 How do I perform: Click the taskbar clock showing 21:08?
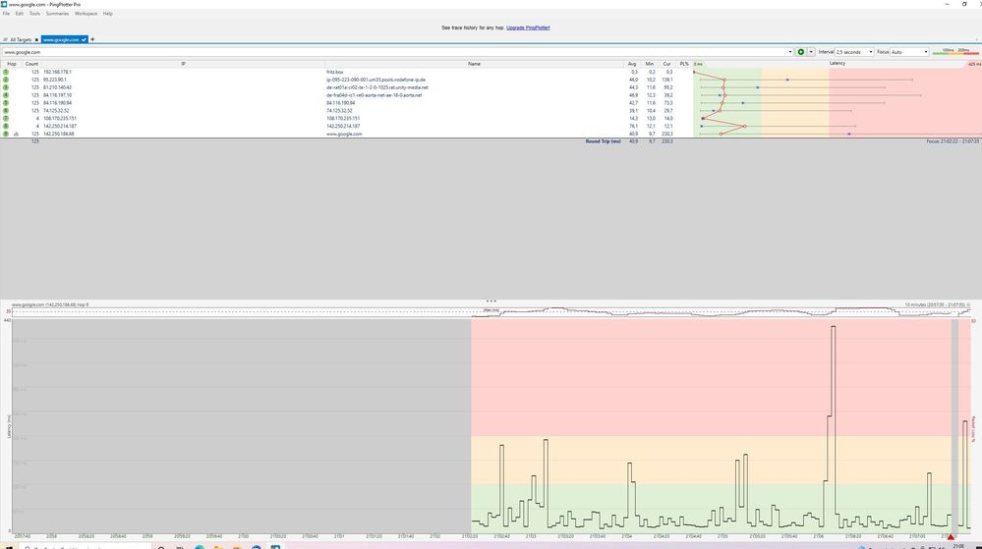coord(958,546)
